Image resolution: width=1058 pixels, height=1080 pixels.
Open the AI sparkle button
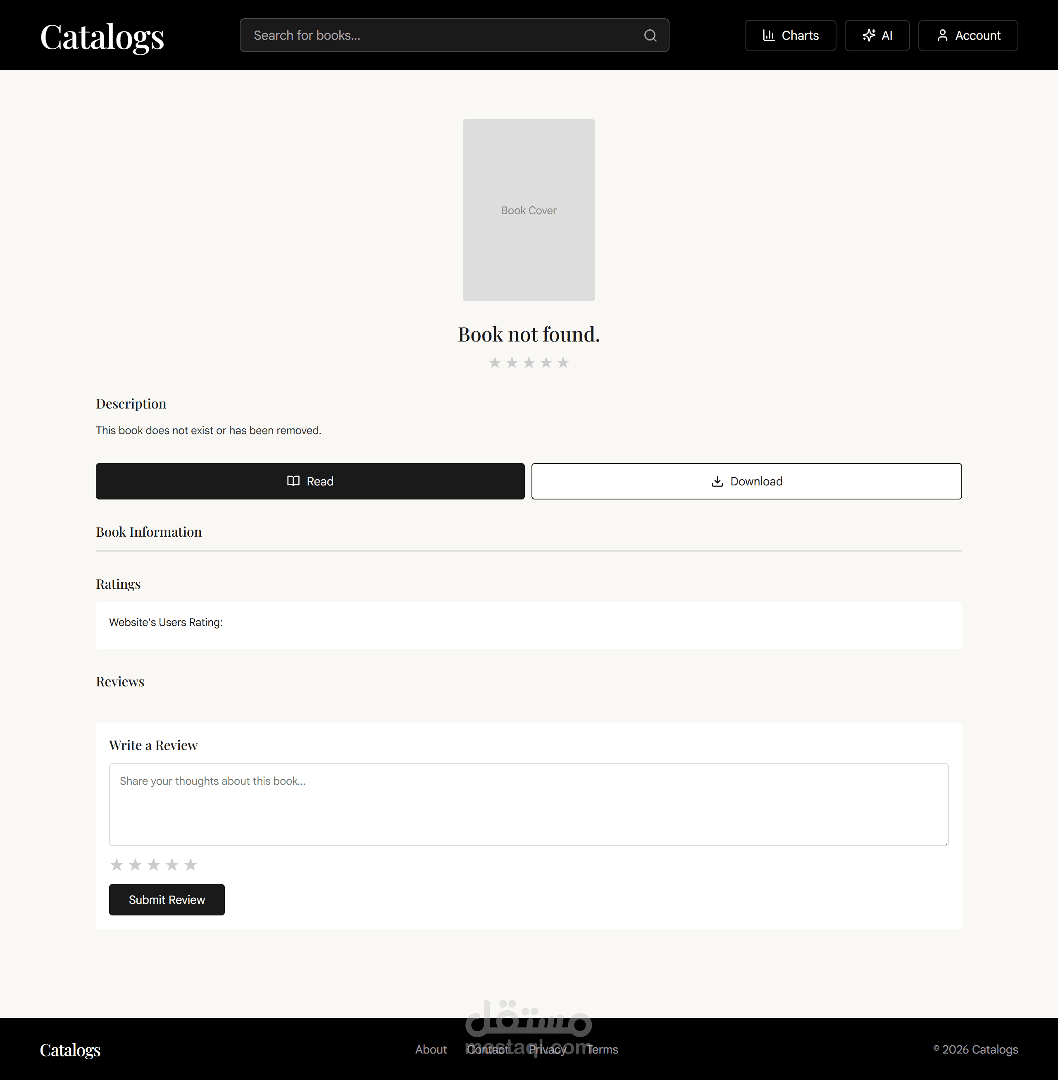tap(877, 36)
